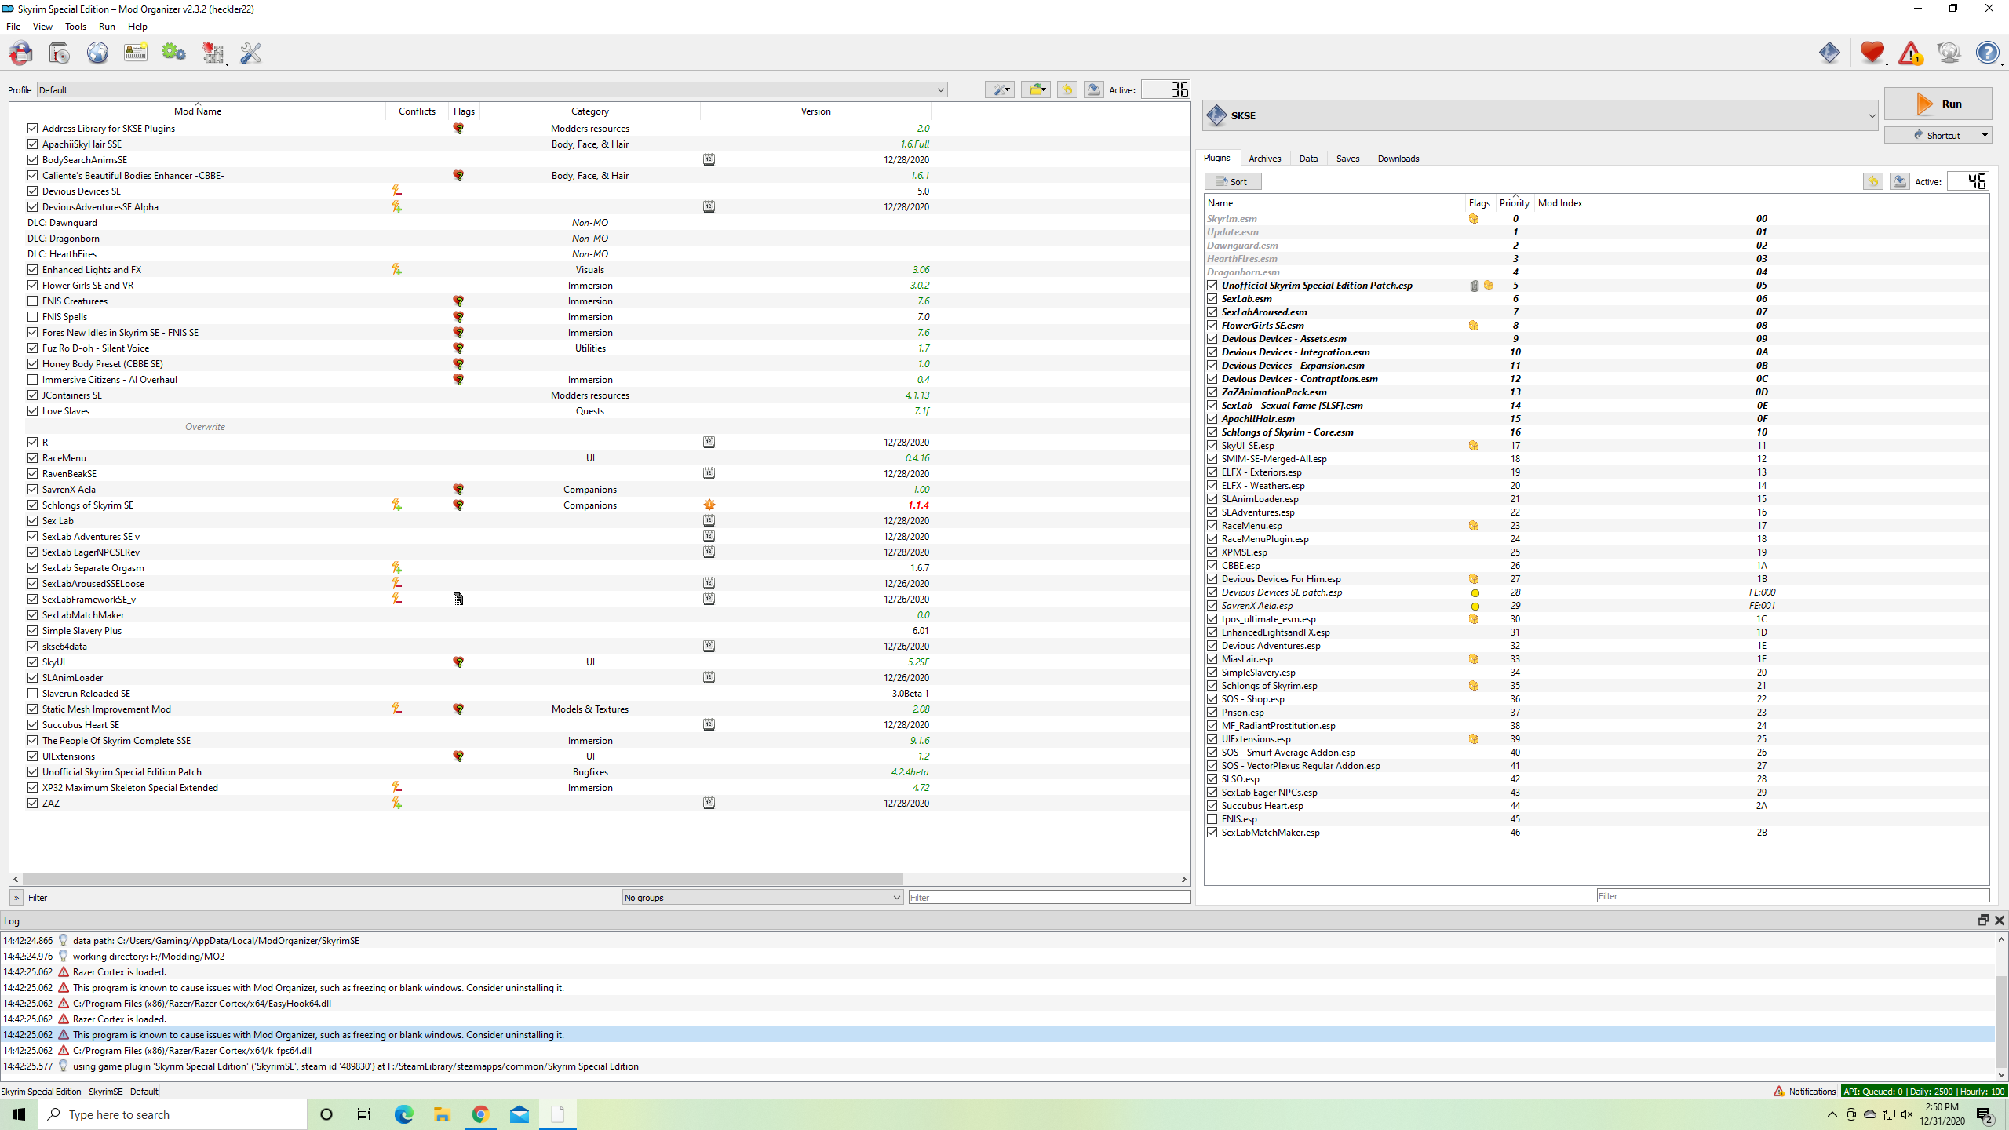
Task: Switch to the Downloads tab
Action: point(1398,159)
